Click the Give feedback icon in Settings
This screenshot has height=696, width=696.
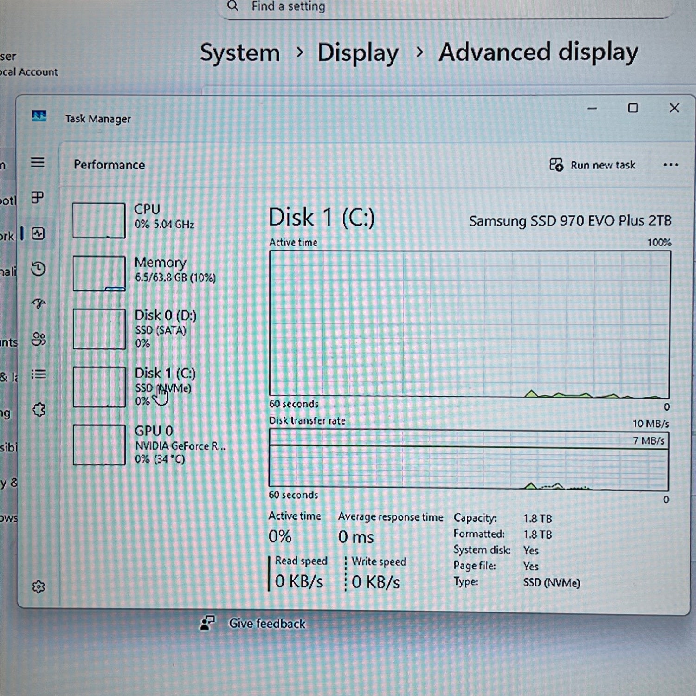click(x=207, y=623)
